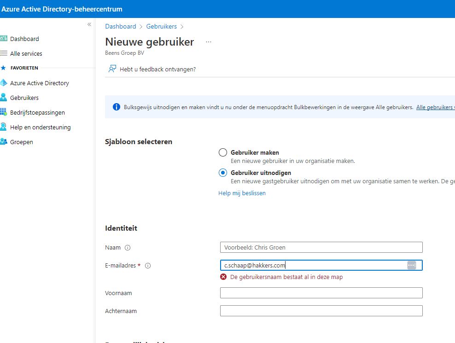455x343 pixels.
Task: Open Azure Active Directory in sidebar favorites
Action: [x=40, y=83]
